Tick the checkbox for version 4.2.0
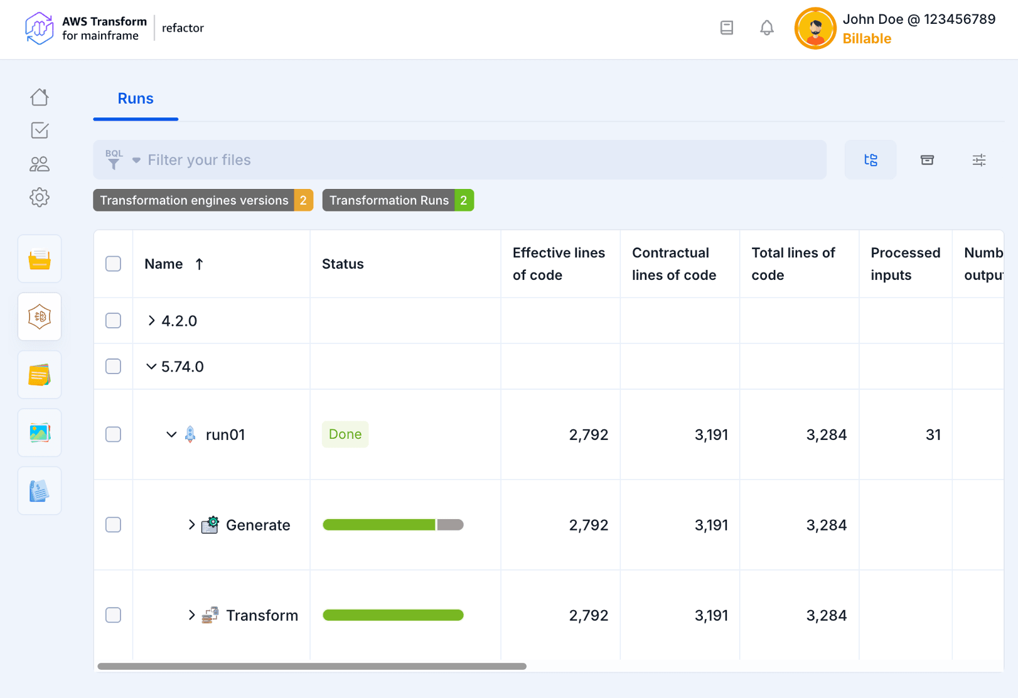The image size is (1018, 698). click(x=113, y=321)
